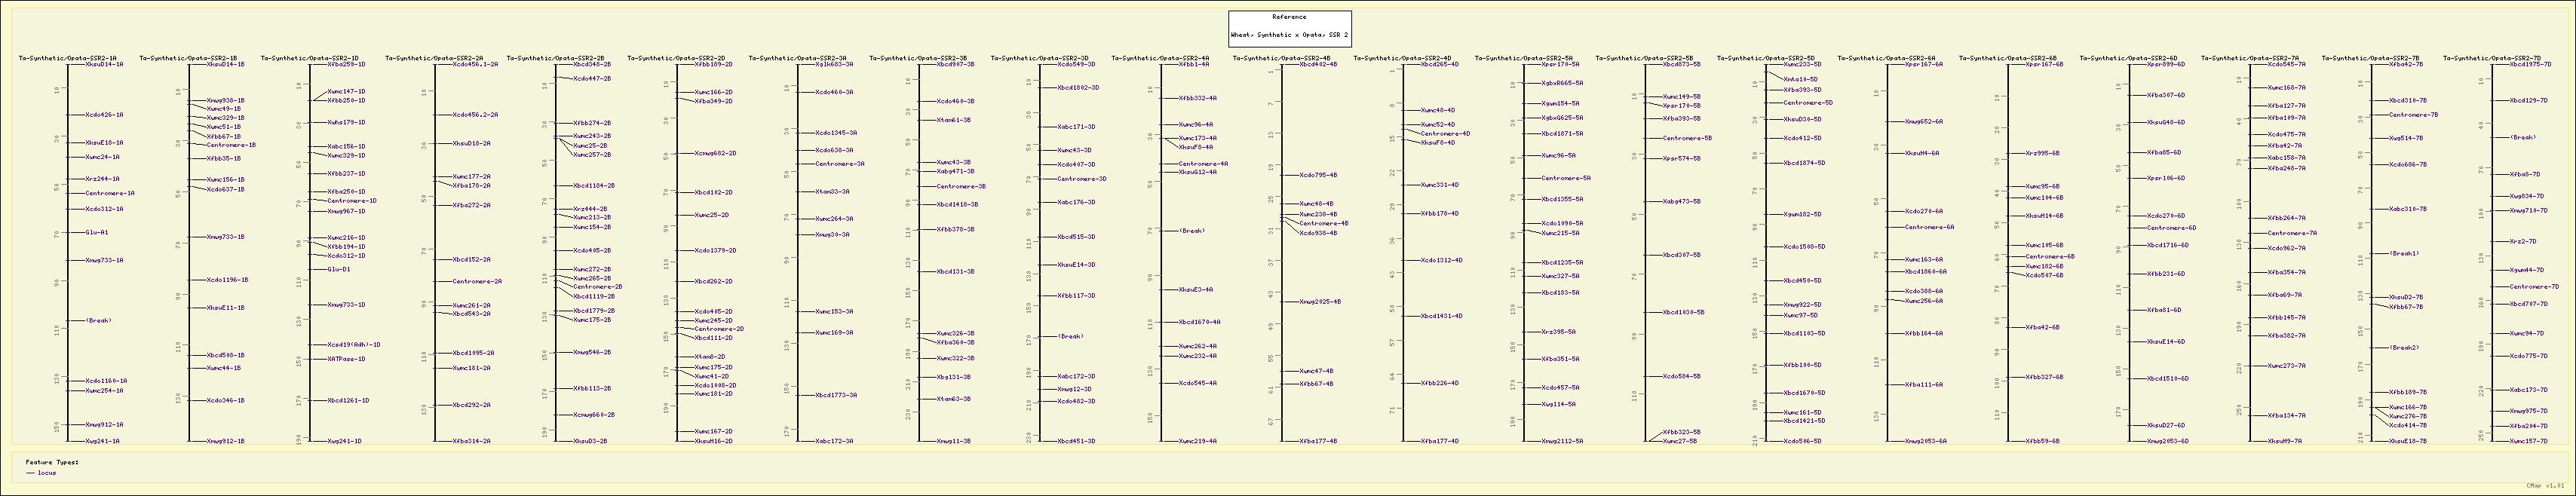Select marker XgbxR665-5A
Image resolution: width=2576 pixels, height=496 pixels.
(x=1561, y=83)
